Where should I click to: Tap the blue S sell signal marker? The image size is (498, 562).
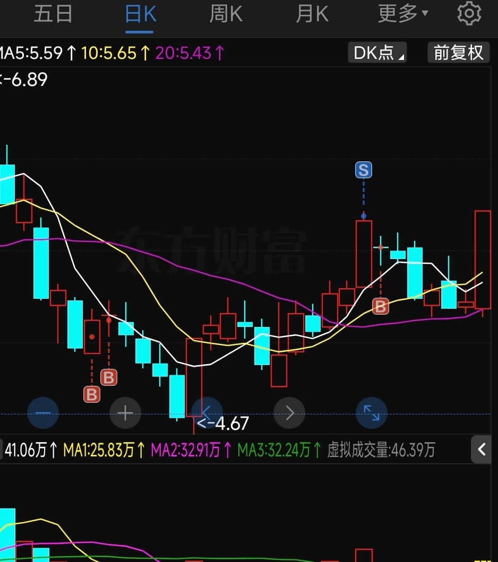(x=364, y=170)
